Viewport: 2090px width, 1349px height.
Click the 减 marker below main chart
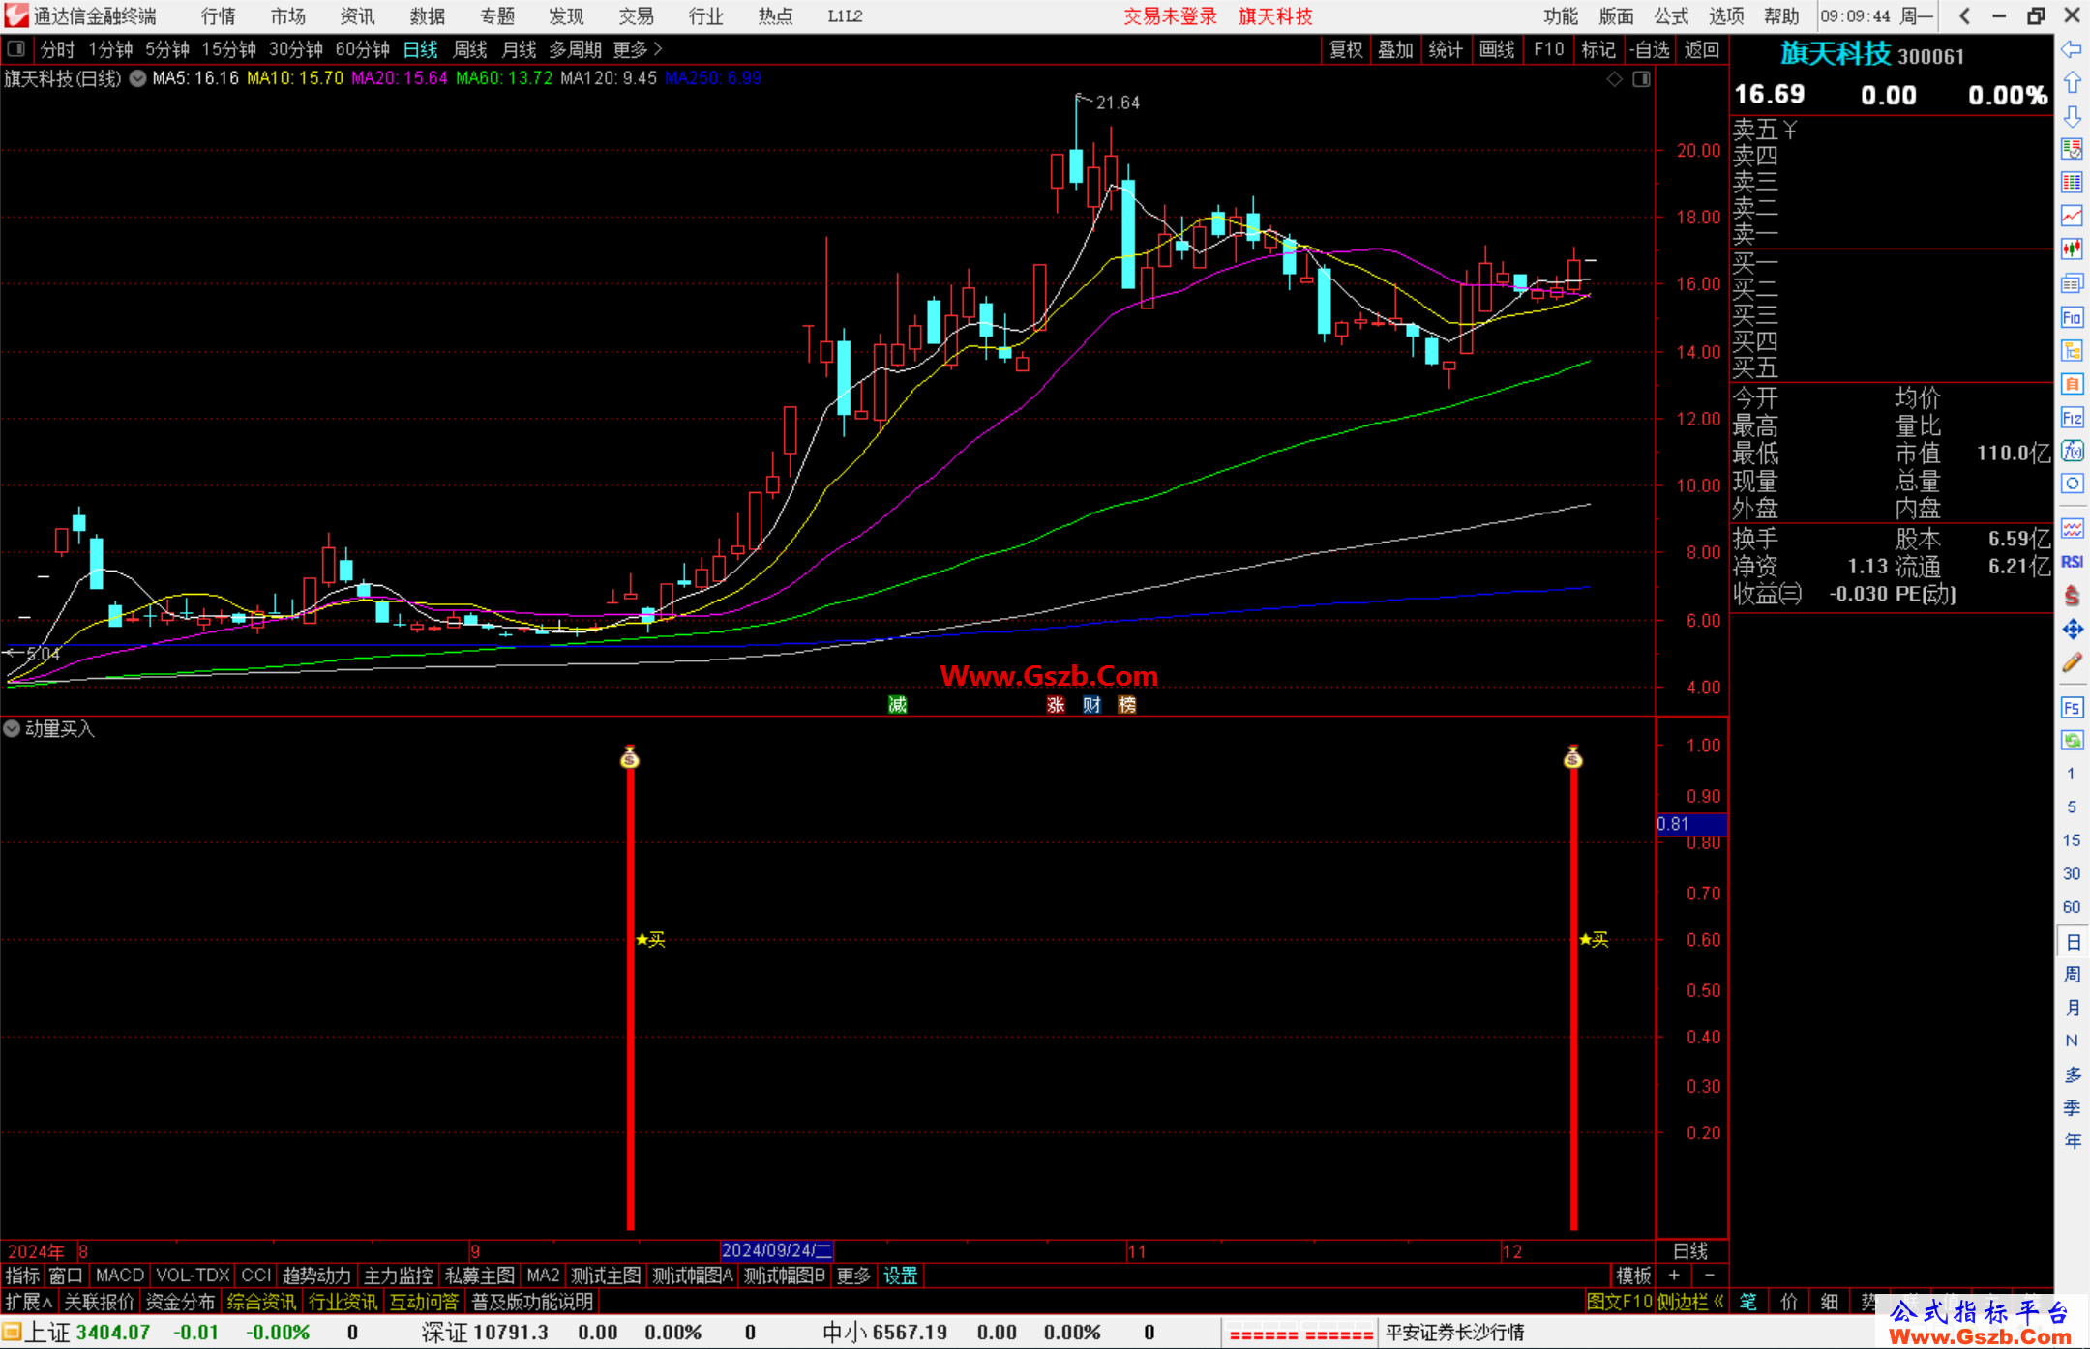click(x=898, y=704)
